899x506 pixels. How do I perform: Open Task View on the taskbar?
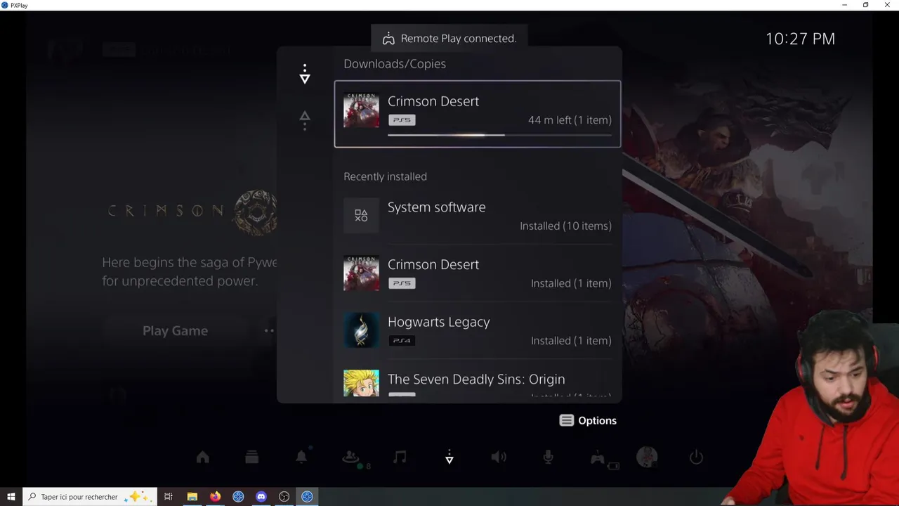click(x=169, y=497)
